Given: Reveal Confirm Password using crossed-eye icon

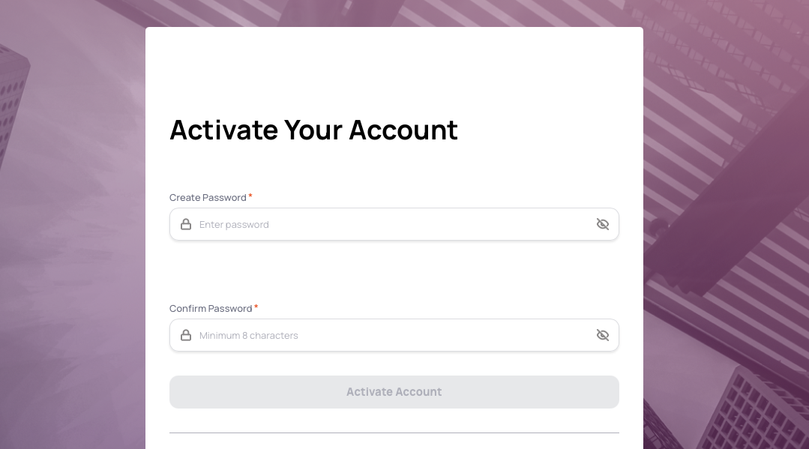Looking at the screenshot, I should [602, 335].
